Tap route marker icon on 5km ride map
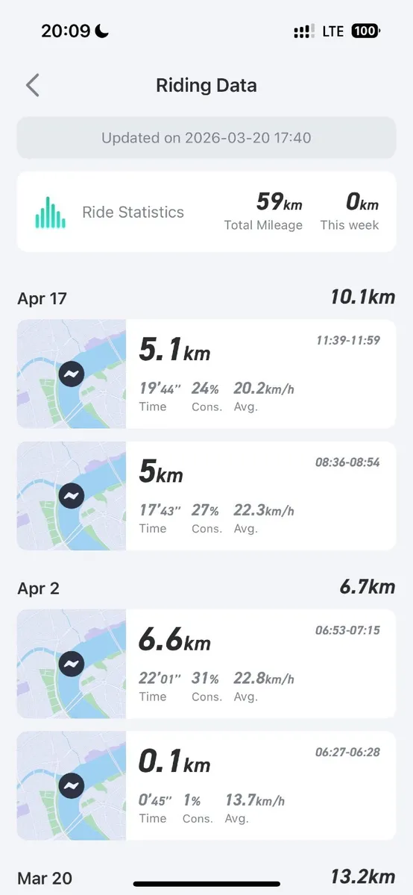This screenshot has width=413, height=895. pos(71,496)
